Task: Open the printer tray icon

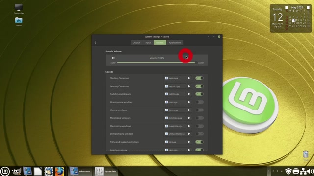Action: (296, 171)
